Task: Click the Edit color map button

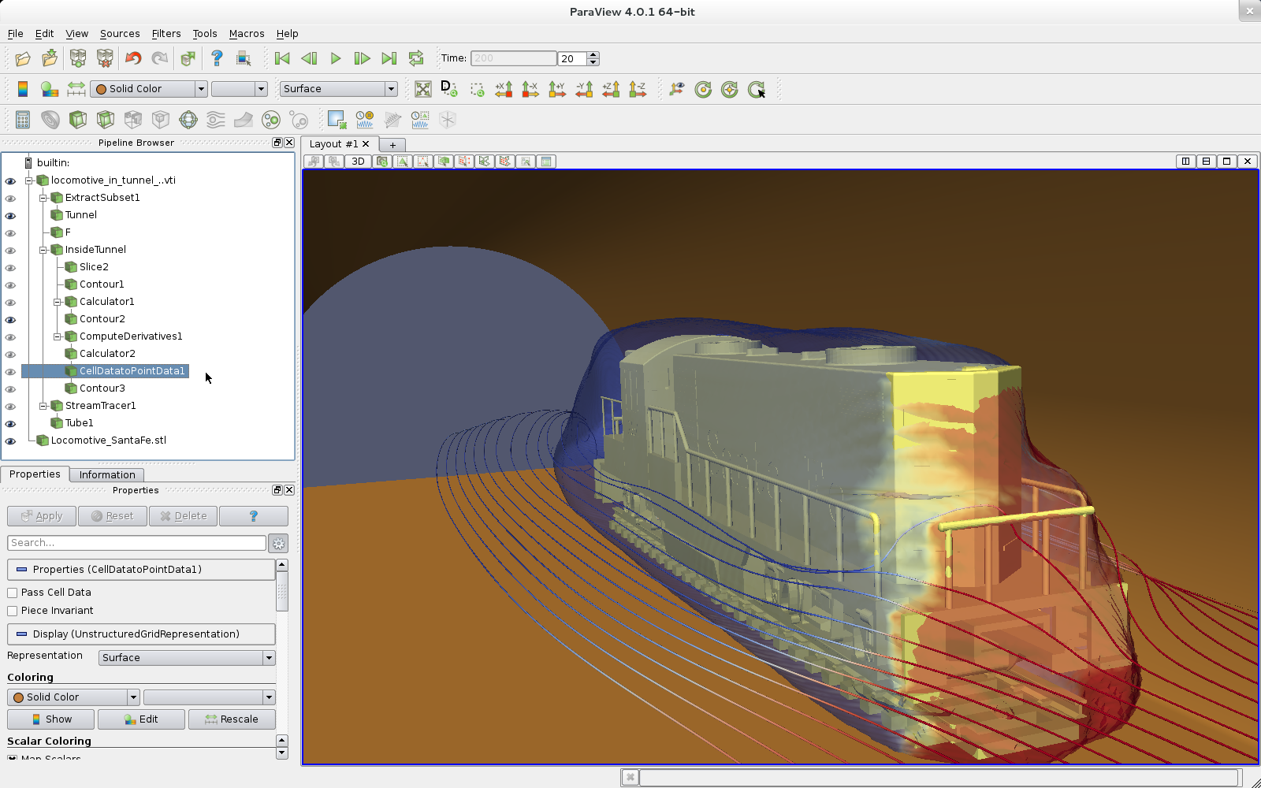Action: point(141,719)
